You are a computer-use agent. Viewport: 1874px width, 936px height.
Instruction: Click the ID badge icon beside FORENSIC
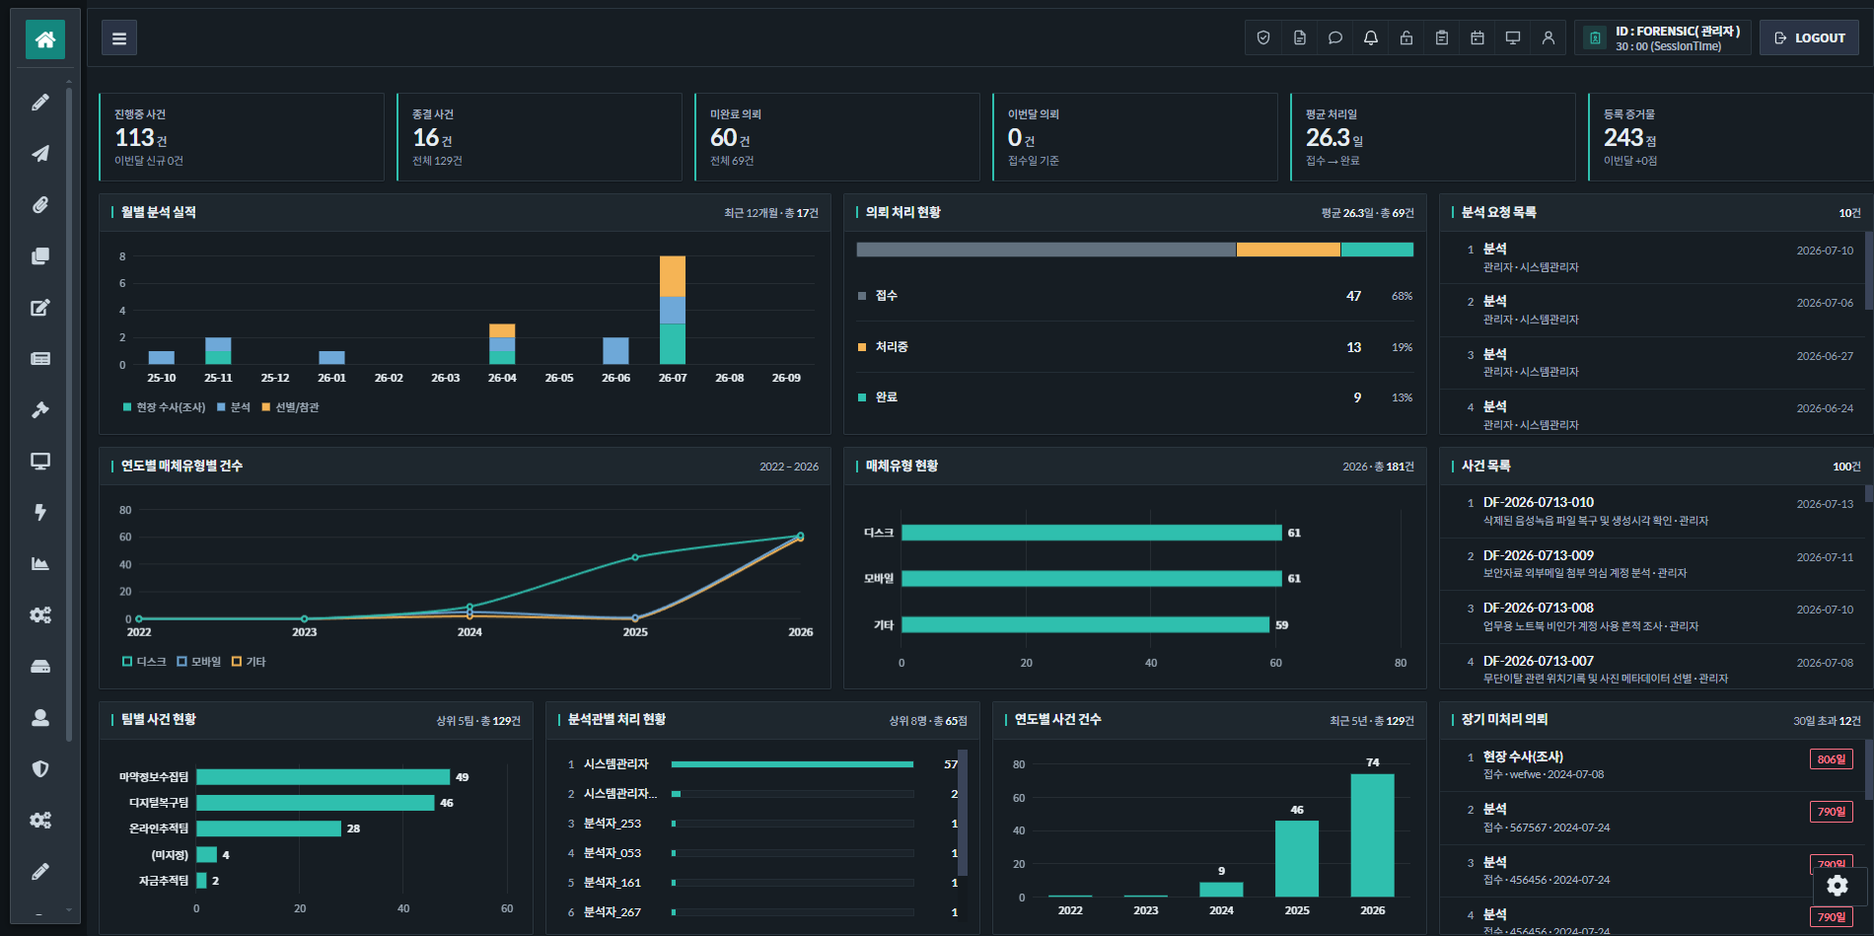point(1595,38)
